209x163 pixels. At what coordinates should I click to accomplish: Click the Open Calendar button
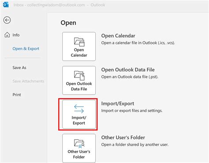(x=79, y=47)
